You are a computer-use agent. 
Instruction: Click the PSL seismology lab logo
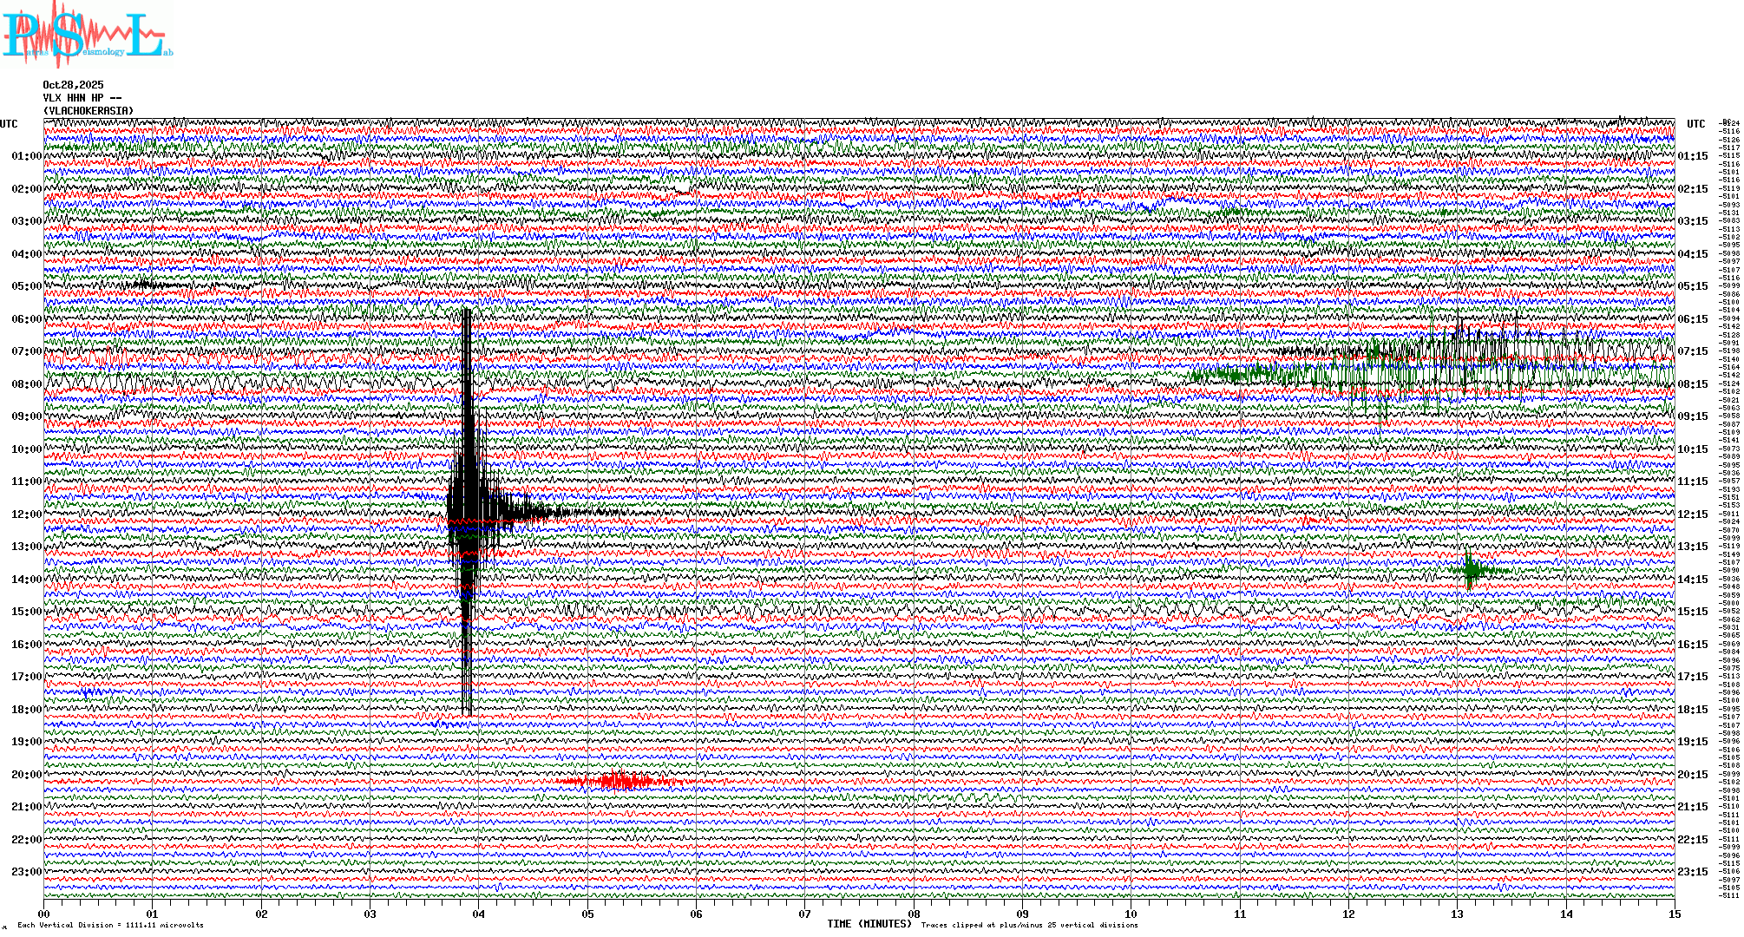[x=87, y=35]
